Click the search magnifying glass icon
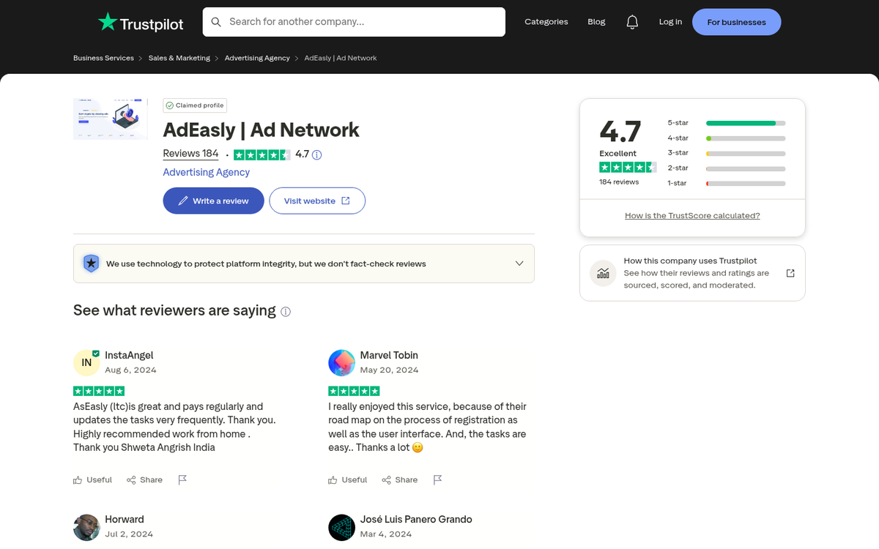 click(216, 22)
